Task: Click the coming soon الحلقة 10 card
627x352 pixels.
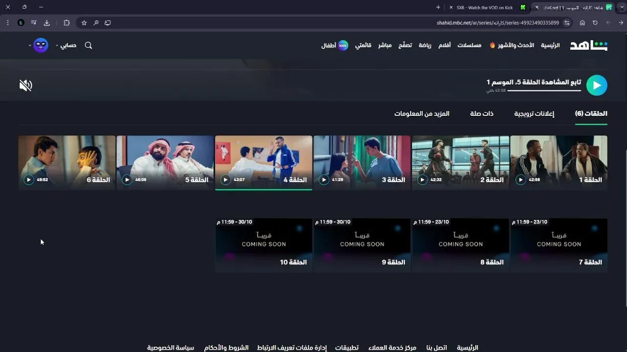Action: [x=264, y=245]
